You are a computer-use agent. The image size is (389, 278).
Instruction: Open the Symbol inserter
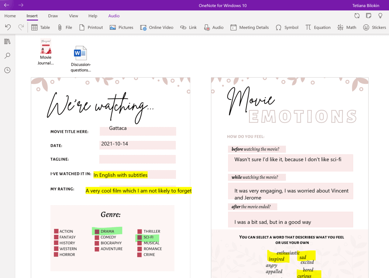tap(287, 27)
